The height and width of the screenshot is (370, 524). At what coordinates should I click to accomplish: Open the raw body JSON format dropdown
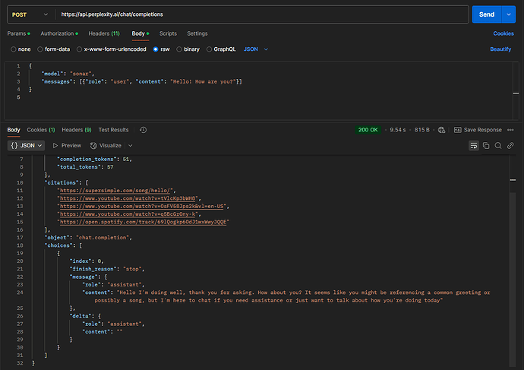[256, 49]
